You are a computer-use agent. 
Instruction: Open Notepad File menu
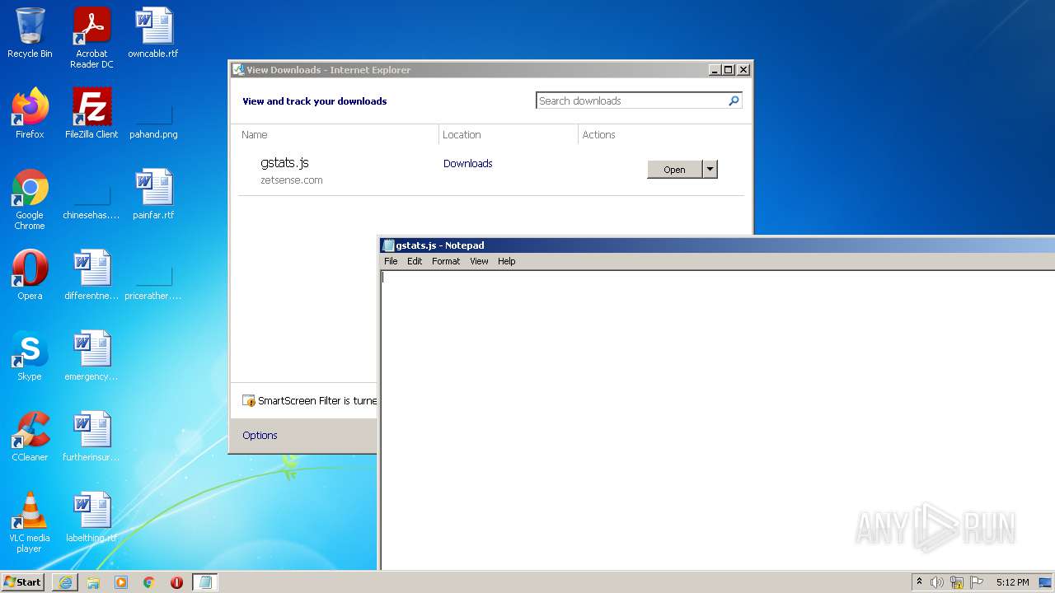(391, 261)
